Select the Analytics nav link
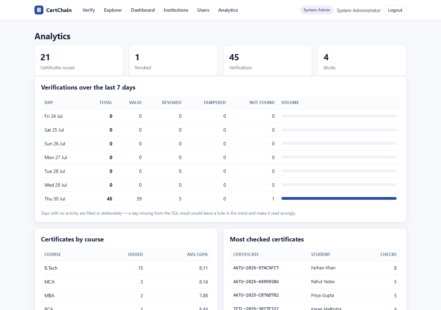Image resolution: width=441 pixels, height=310 pixels. pos(228,10)
